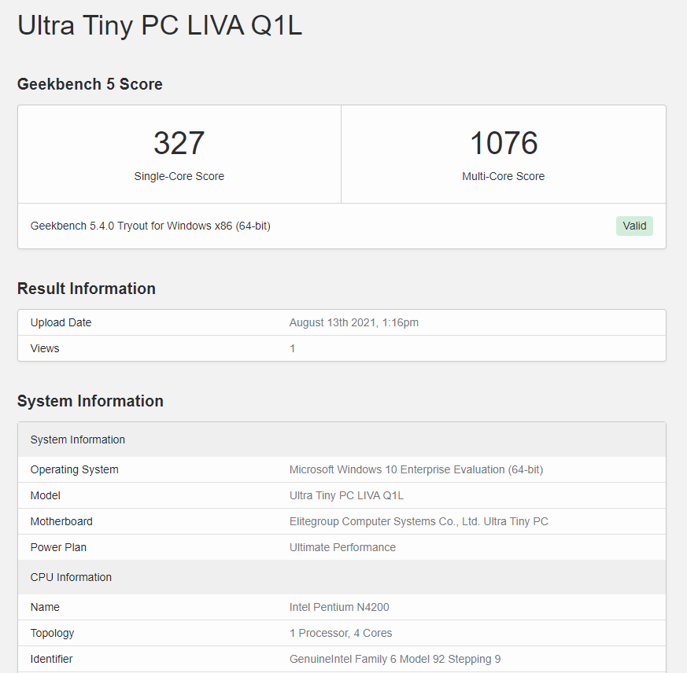Click the Geekbench 5.4.0 Tryout version text
Screen dimensions: 687x673
(x=150, y=226)
